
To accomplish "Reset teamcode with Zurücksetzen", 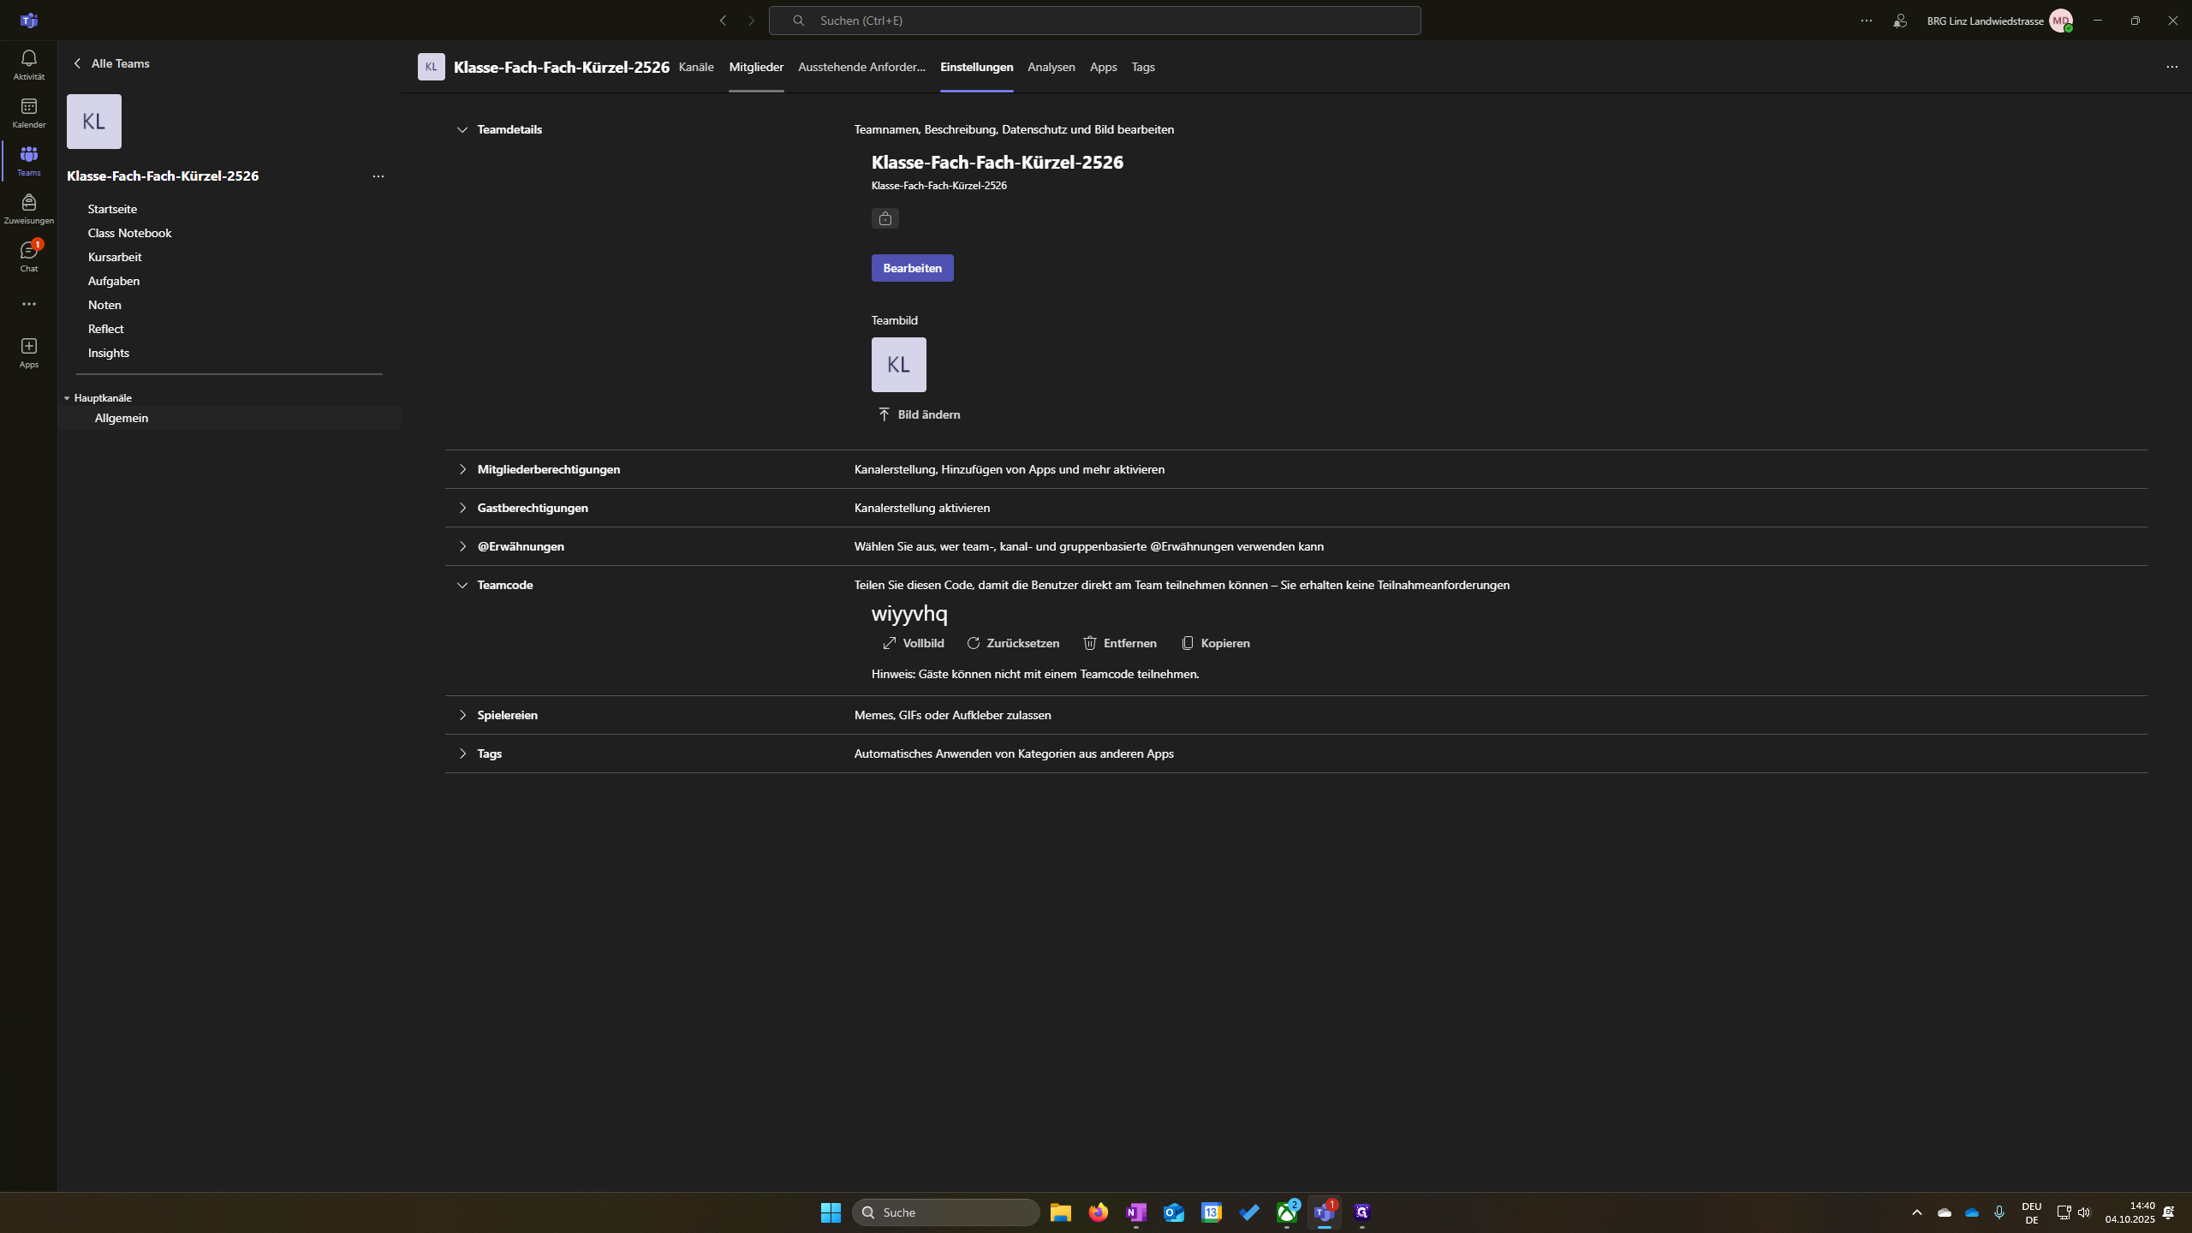I will [1013, 643].
